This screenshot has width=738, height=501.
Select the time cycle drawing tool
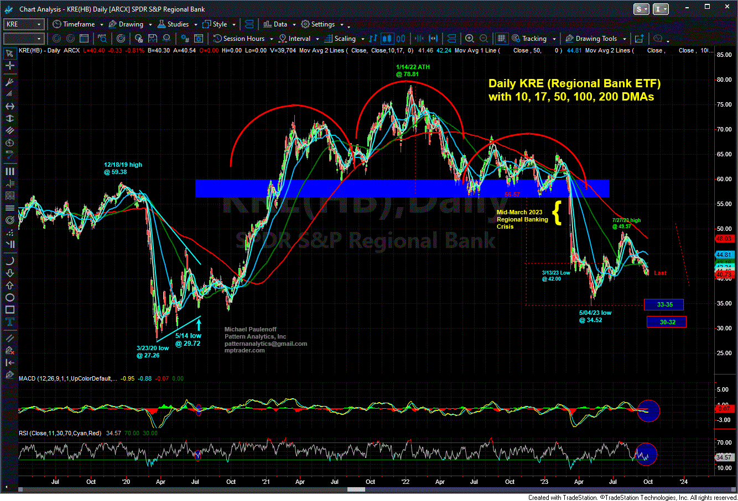click(9, 143)
